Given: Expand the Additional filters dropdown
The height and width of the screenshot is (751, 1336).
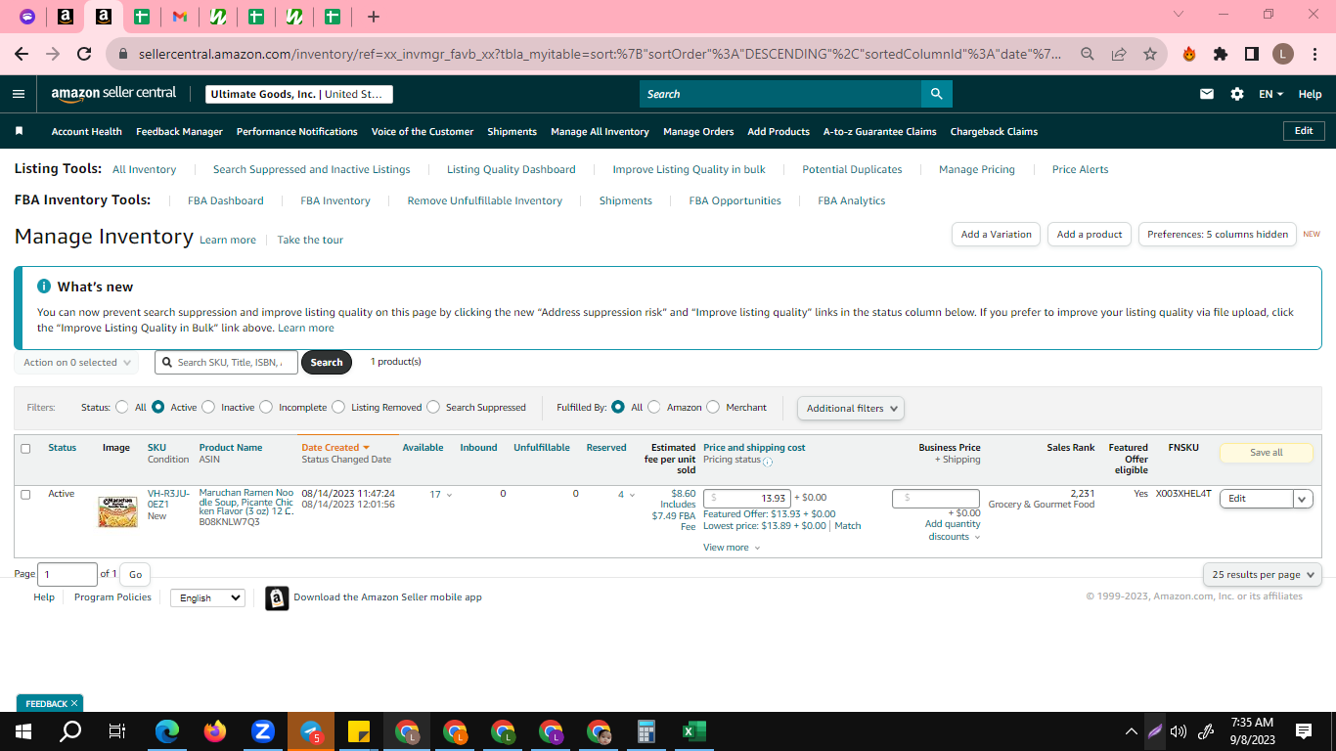Looking at the screenshot, I should pos(851,408).
